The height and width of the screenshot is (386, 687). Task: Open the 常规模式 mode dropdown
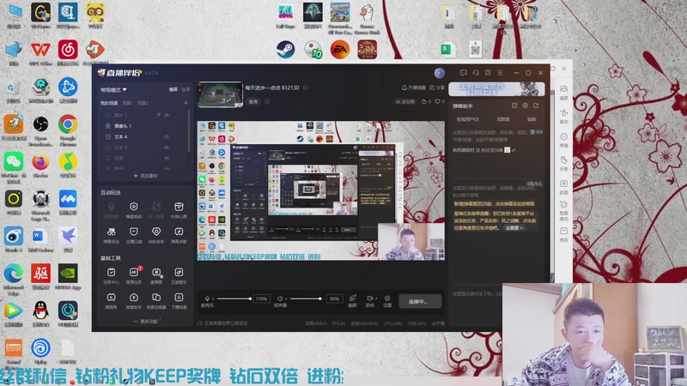113,90
